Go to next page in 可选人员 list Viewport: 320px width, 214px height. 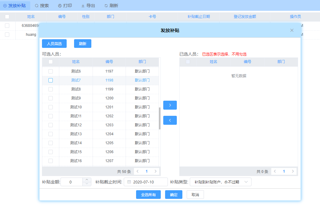coord(156,171)
